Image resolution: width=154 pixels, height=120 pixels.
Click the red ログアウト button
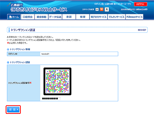[141, 4]
